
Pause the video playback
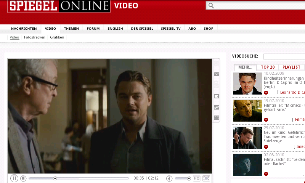coord(14,178)
